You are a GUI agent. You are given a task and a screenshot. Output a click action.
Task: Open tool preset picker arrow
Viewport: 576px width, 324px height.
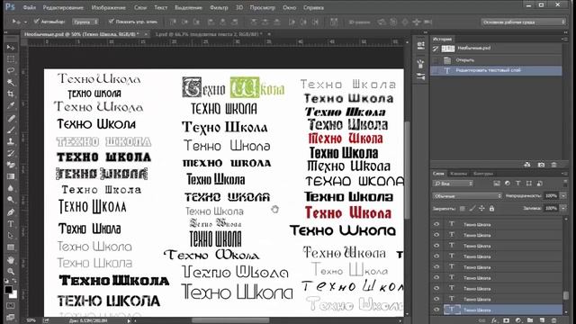coord(25,22)
